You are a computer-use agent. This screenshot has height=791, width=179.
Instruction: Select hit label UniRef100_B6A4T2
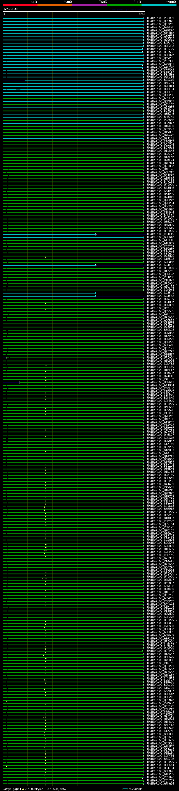[x=161, y=725]
